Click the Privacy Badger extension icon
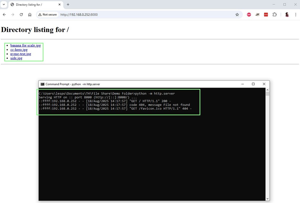This screenshot has width=300, height=203. click(257, 15)
